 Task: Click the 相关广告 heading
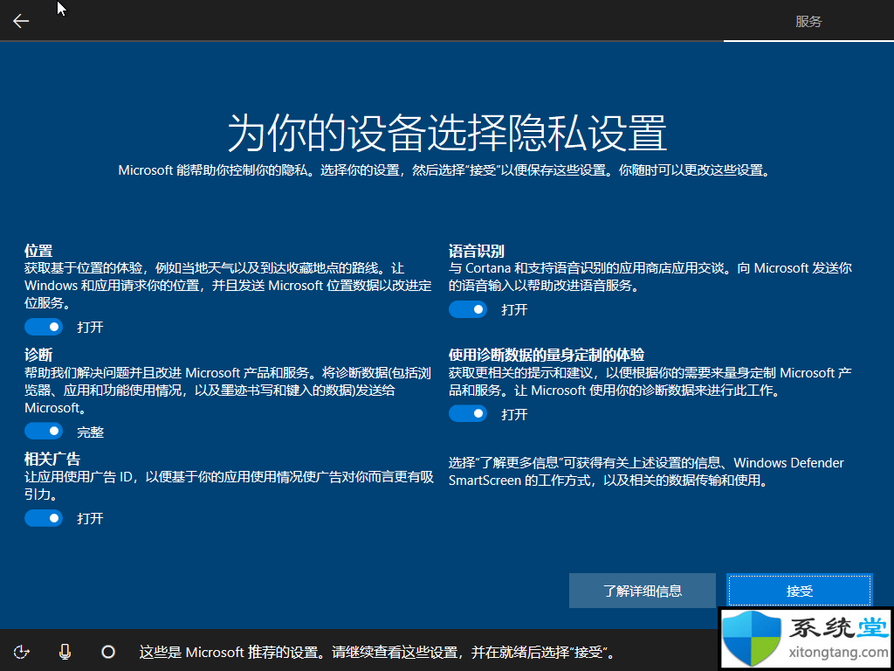tap(52, 460)
